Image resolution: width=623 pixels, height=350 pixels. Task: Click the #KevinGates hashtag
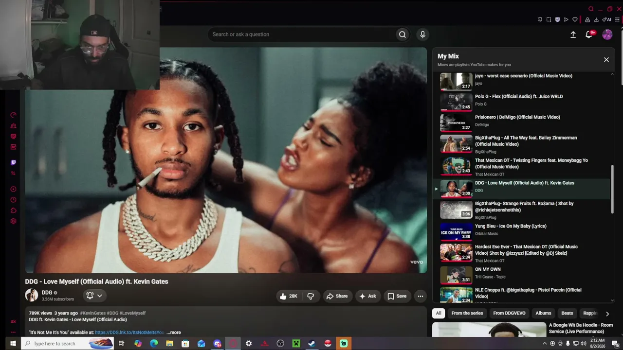click(92, 313)
